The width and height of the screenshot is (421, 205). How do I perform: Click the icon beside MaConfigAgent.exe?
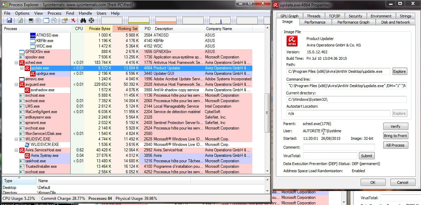[22, 112]
